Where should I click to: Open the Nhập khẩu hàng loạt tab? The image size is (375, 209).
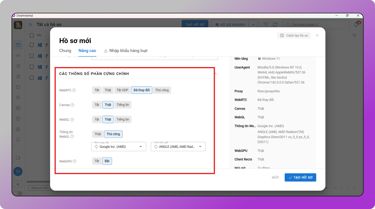(126, 51)
